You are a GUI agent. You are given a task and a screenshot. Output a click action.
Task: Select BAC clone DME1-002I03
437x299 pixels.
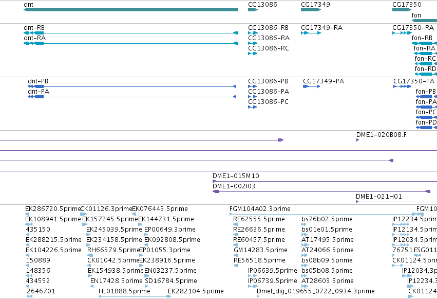[321, 191]
